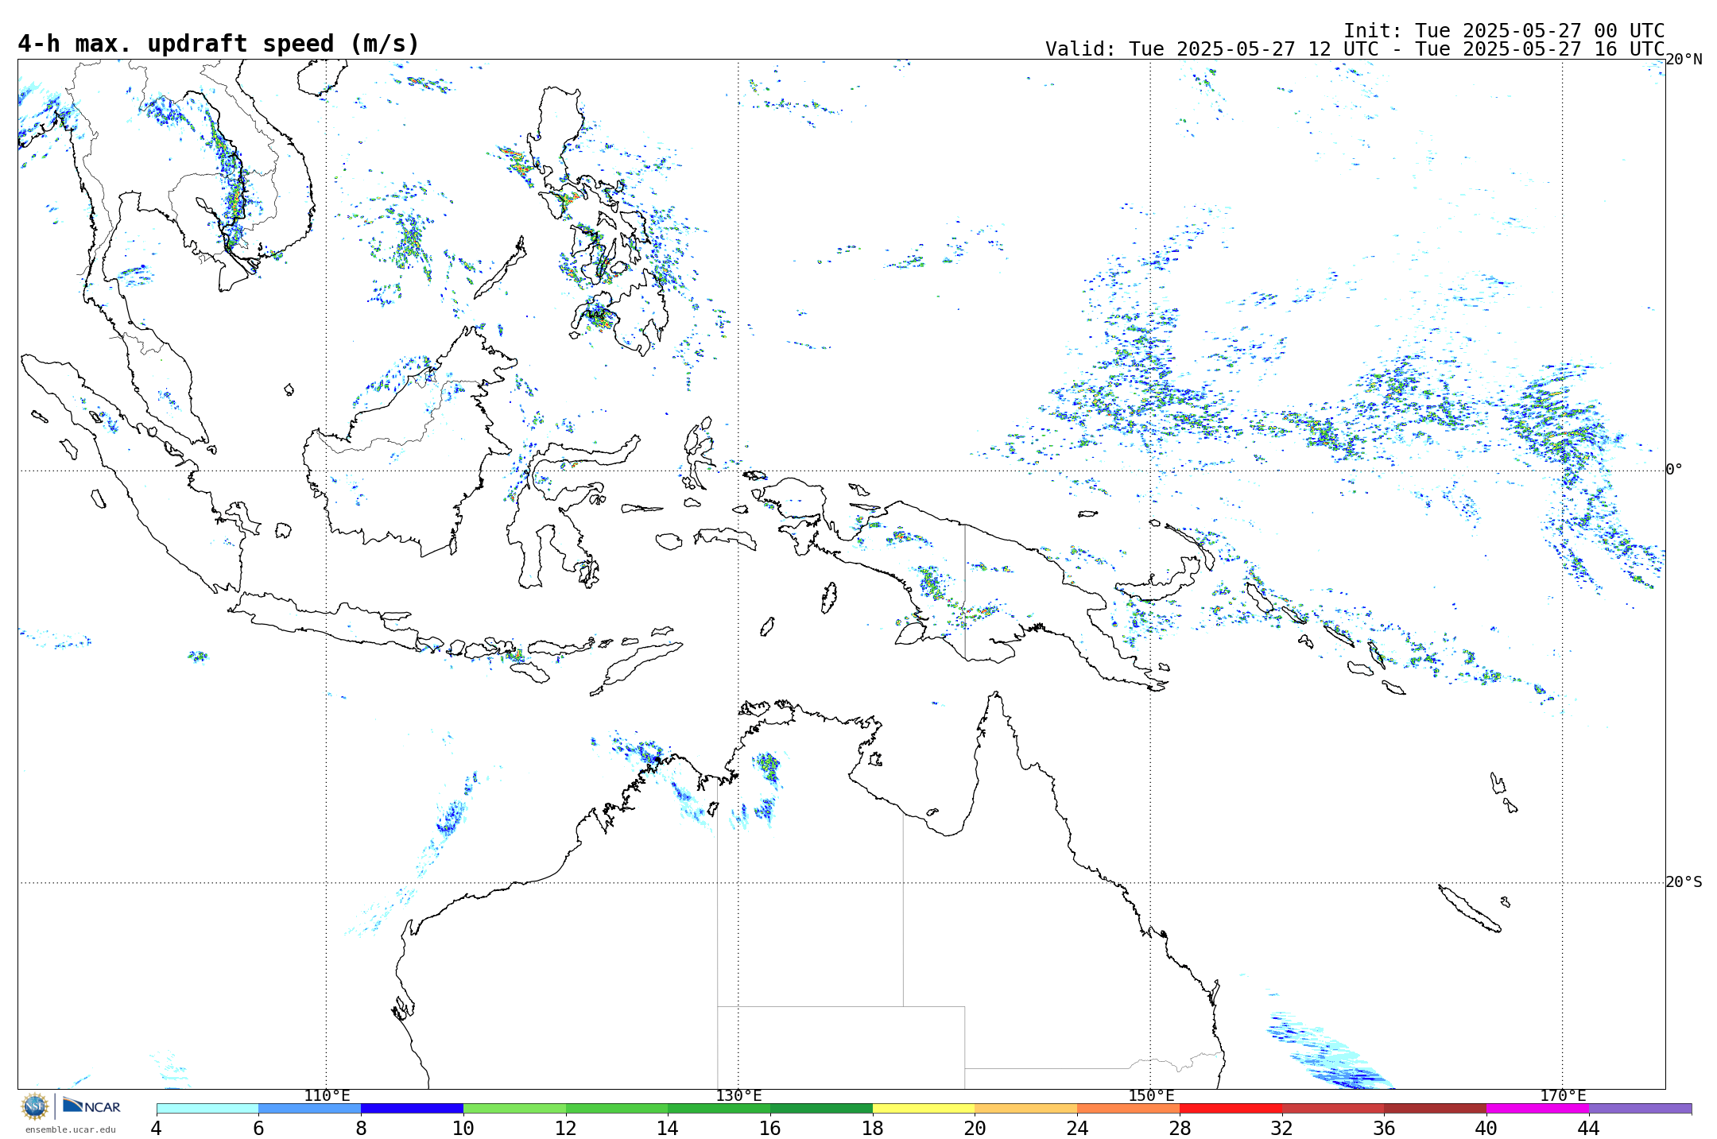Click the colorbar tick value 4

click(x=157, y=1128)
